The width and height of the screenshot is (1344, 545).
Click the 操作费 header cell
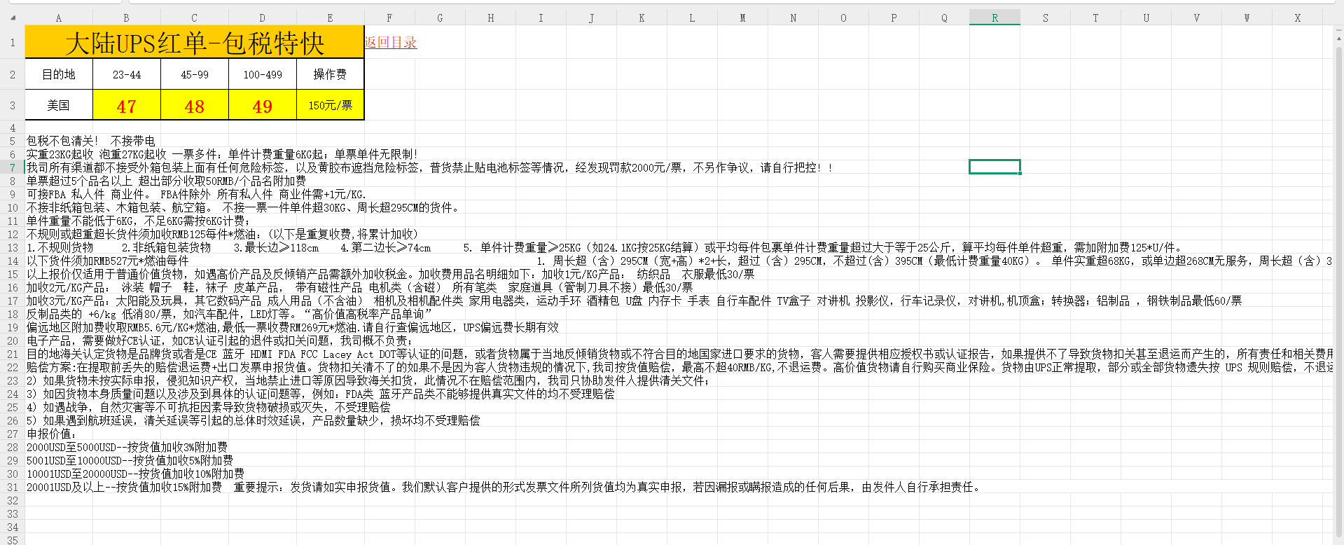point(330,74)
